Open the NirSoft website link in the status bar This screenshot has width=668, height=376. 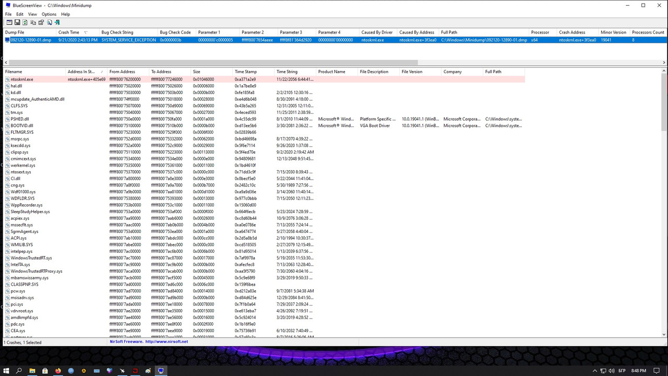pyautogui.click(x=166, y=342)
